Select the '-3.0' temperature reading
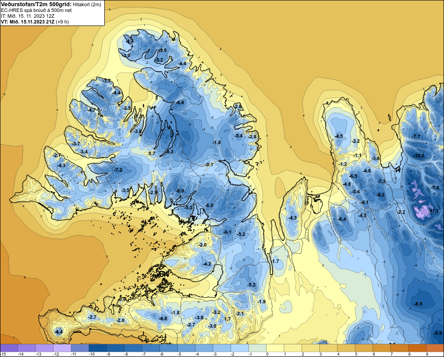Screen dimensions: 444x357 [212, 326]
